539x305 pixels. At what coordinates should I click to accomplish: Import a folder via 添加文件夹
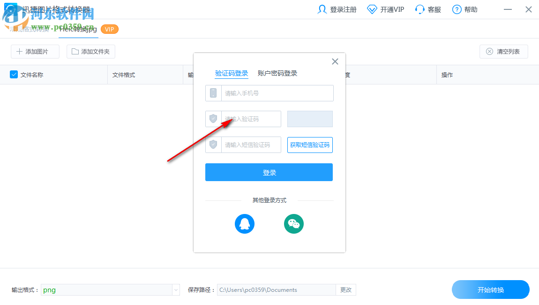pyautogui.click(x=90, y=51)
